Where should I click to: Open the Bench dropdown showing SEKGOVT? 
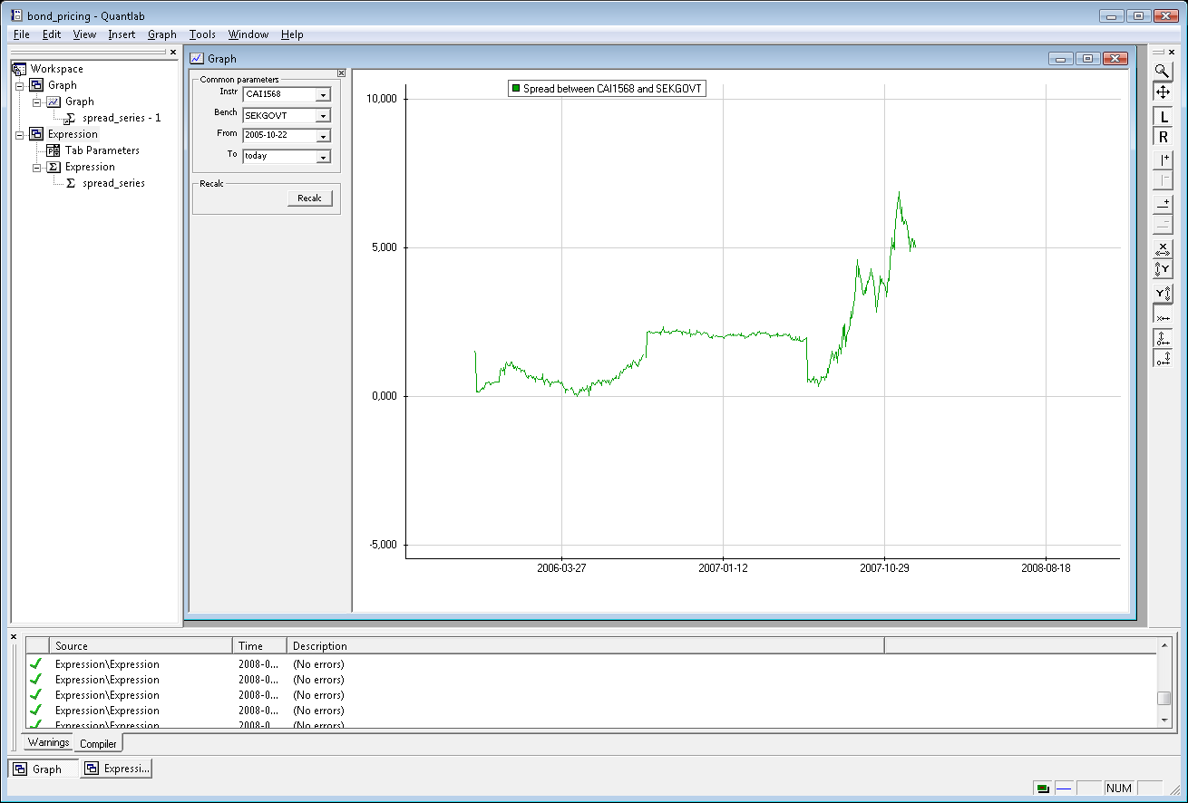pos(323,115)
